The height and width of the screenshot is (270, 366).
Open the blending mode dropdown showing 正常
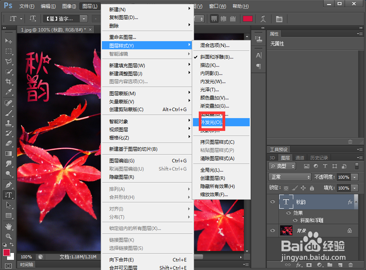[290, 177]
